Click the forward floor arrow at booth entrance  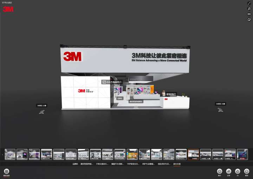click(x=136, y=107)
